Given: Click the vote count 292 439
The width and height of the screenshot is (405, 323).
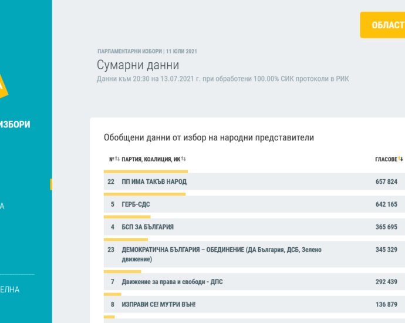Looking at the screenshot, I should pyautogui.click(x=386, y=282).
